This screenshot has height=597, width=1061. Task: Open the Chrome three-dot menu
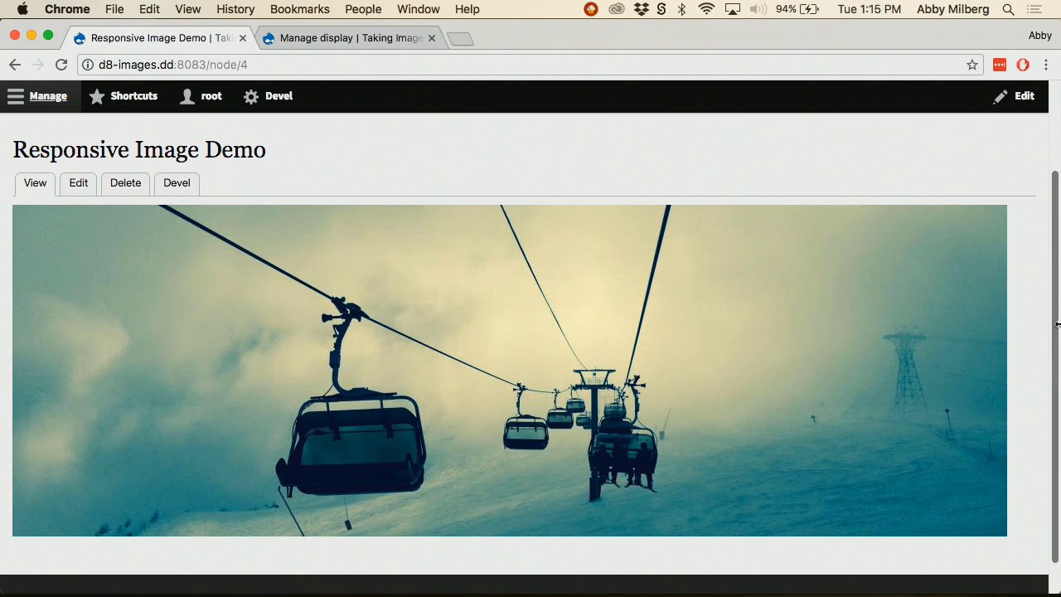pyautogui.click(x=1046, y=65)
